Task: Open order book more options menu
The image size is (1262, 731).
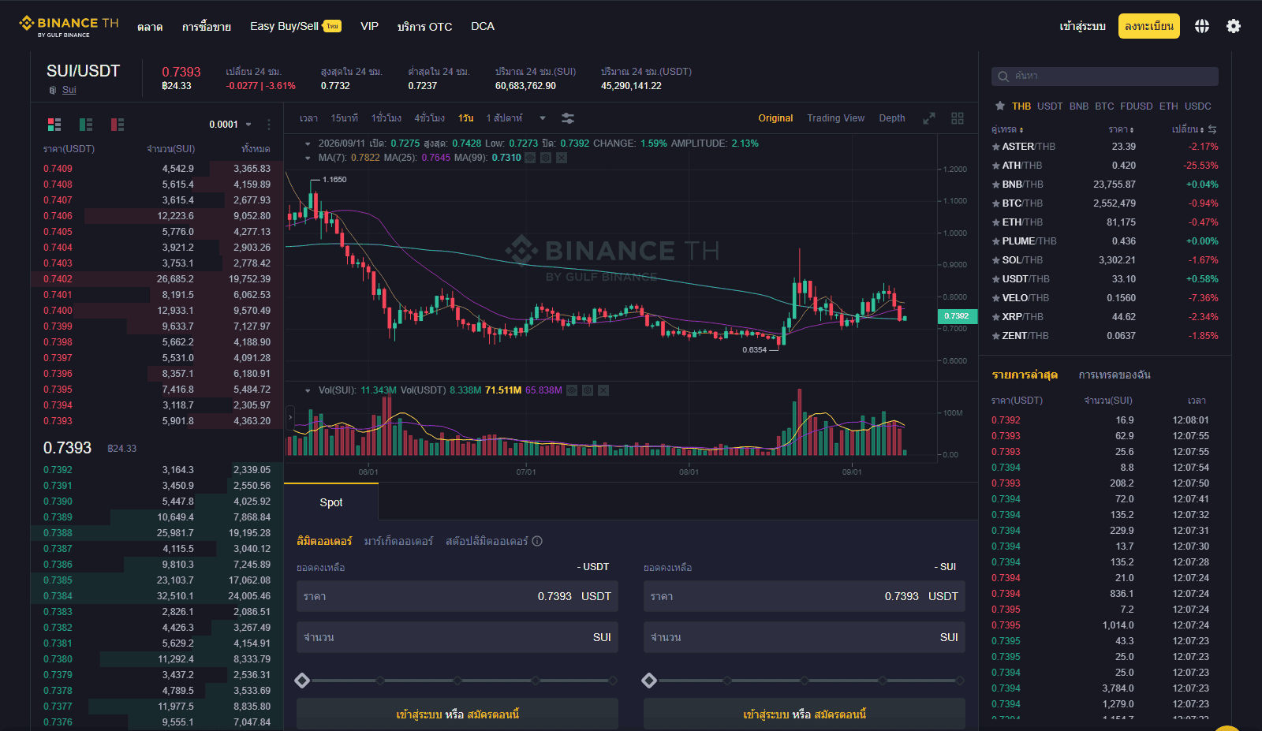Action: click(268, 125)
